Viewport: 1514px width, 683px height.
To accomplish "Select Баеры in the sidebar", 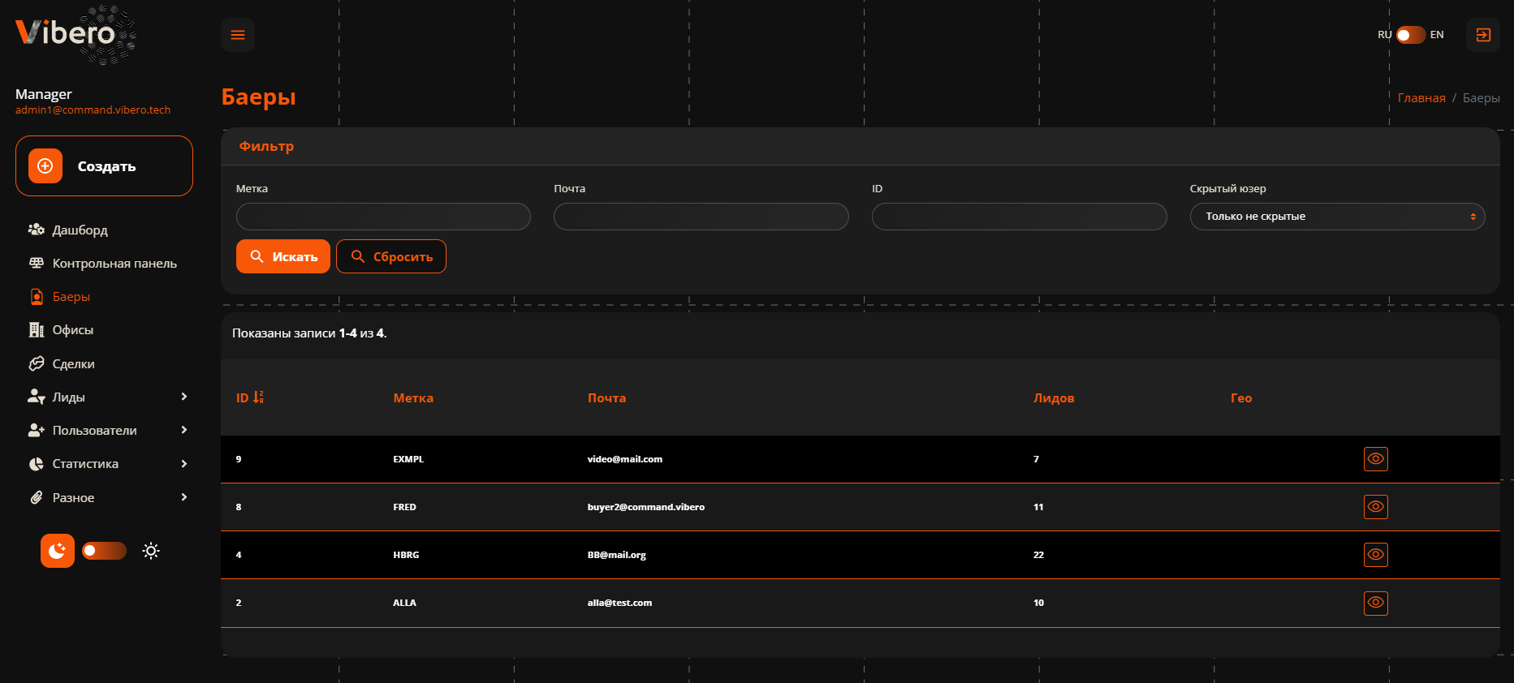I will tap(71, 297).
